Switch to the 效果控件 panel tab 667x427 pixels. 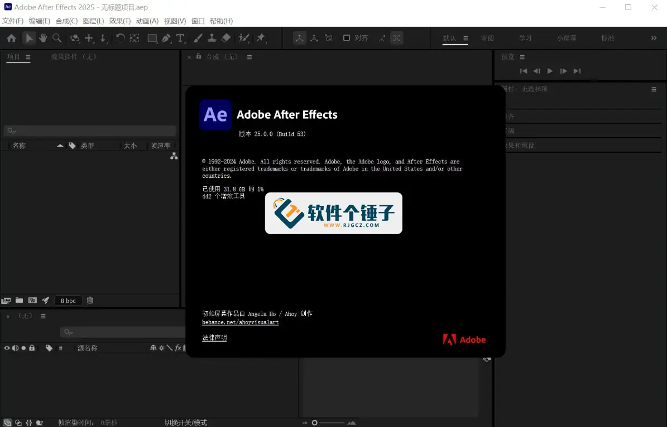click(x=74, y=56)
